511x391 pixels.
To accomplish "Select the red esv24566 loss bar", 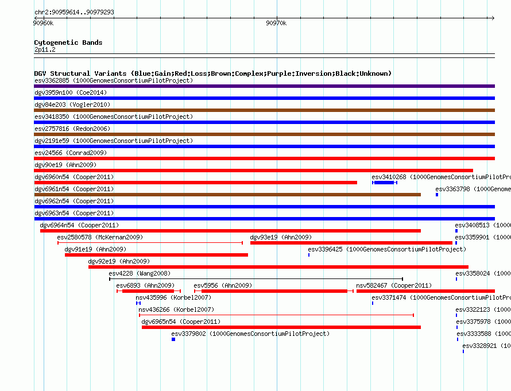I will pyautogui.click(x=264, y=158).
